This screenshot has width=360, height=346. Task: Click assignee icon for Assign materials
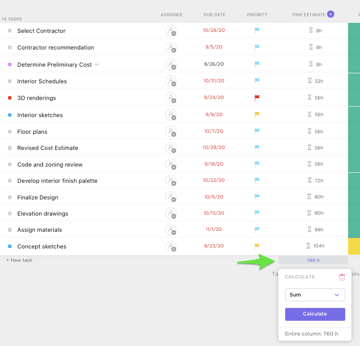click(171, 230)
